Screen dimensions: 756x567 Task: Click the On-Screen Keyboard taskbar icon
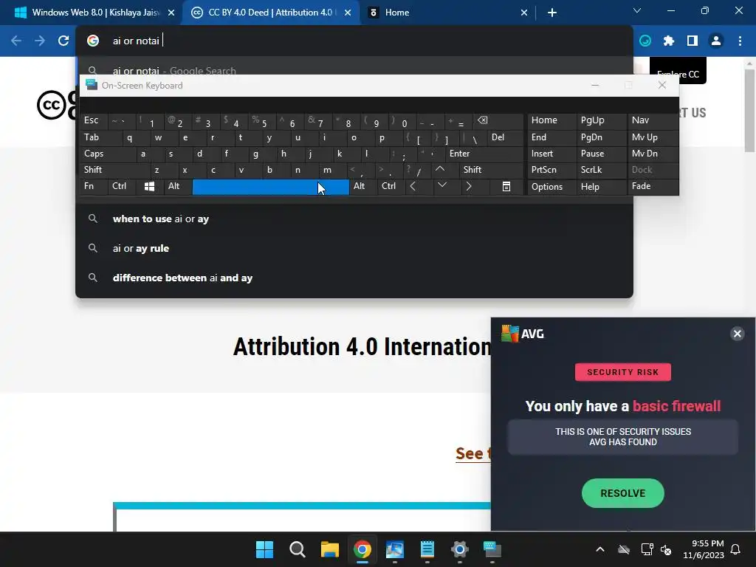tap(492, 549)
